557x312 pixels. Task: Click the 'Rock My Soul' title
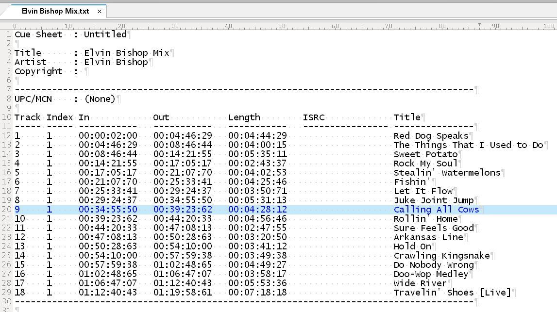click(x=425, y=164)
